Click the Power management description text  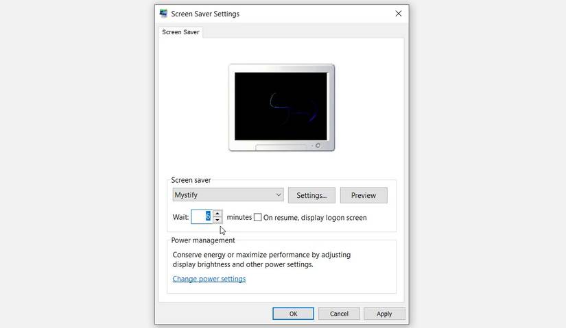pos(261,260)
